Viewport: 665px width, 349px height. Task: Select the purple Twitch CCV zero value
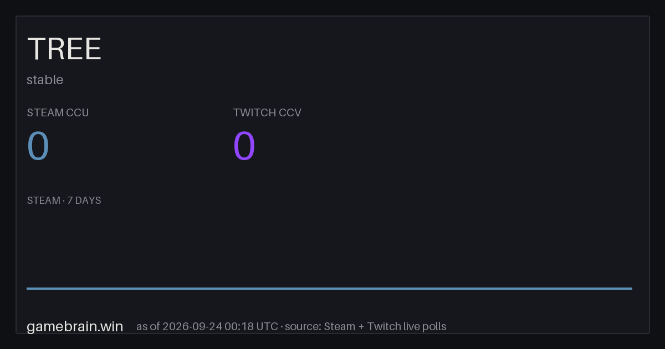(244, 146)
